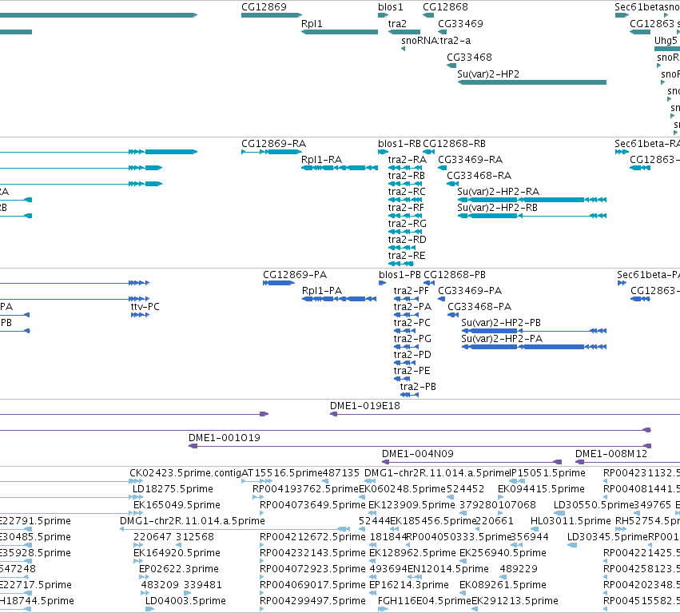Click the tra2-PB protein label
The image size is (680, 613).
pos(418,387)
